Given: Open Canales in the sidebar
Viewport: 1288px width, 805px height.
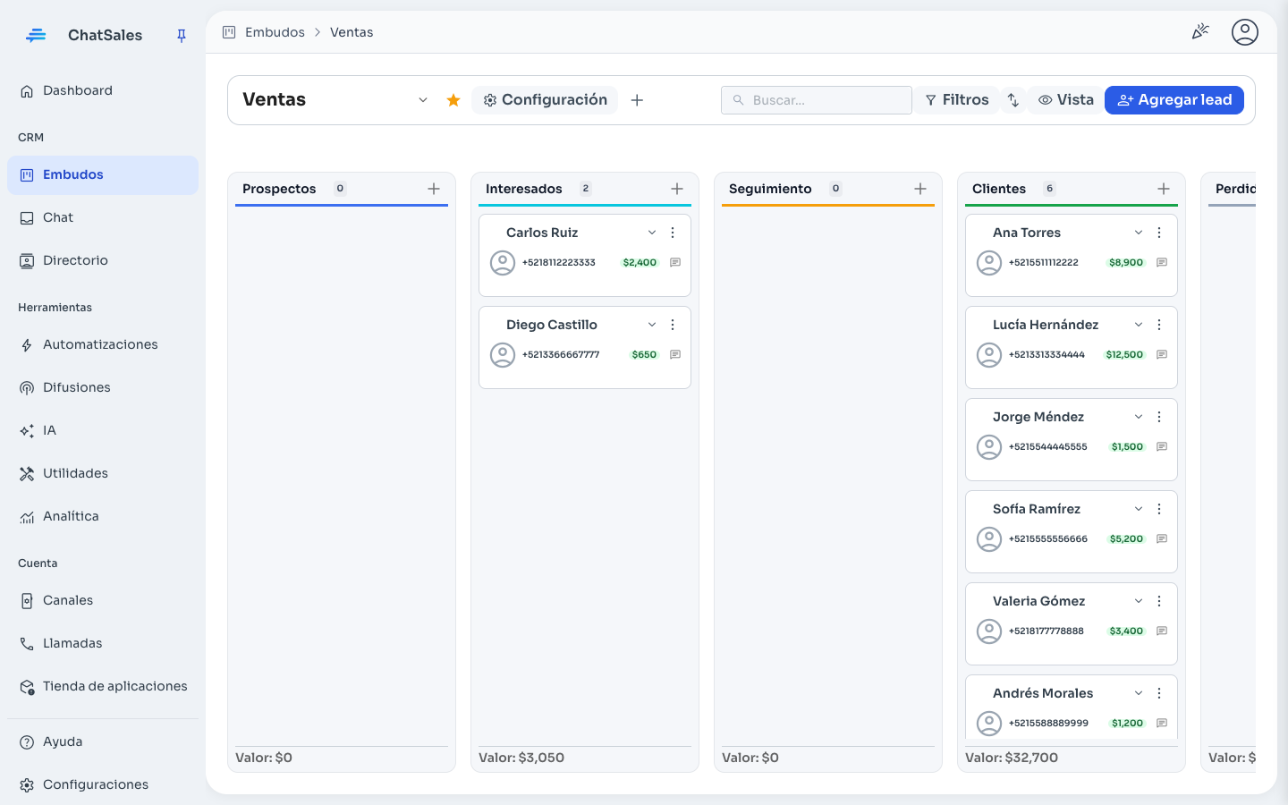Looking at the screenshot, I should point(103,600).
